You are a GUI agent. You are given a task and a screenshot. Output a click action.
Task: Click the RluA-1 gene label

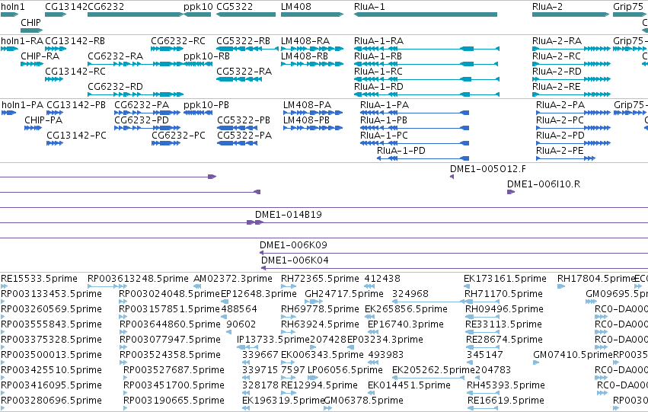(x=369, y=7)
